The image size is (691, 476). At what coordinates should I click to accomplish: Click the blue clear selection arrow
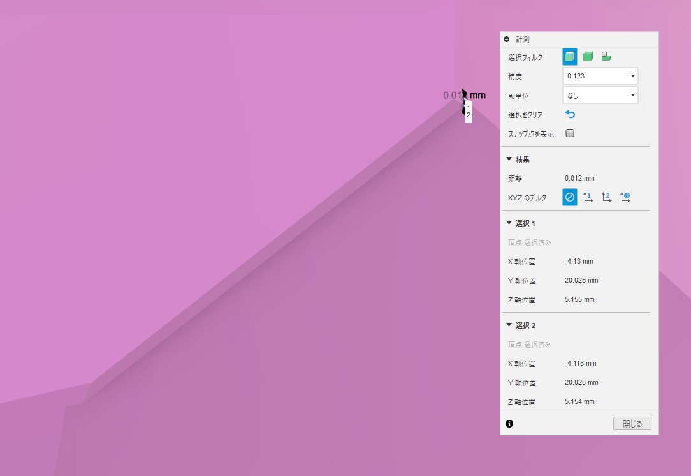pyautogui.click(x=570, y=114)
